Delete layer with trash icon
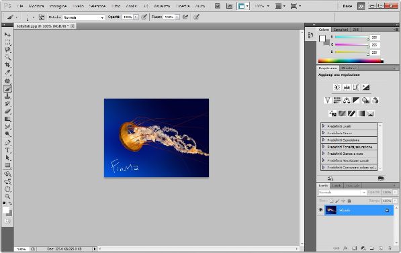 pyautogui.click(x=390, y=248)
